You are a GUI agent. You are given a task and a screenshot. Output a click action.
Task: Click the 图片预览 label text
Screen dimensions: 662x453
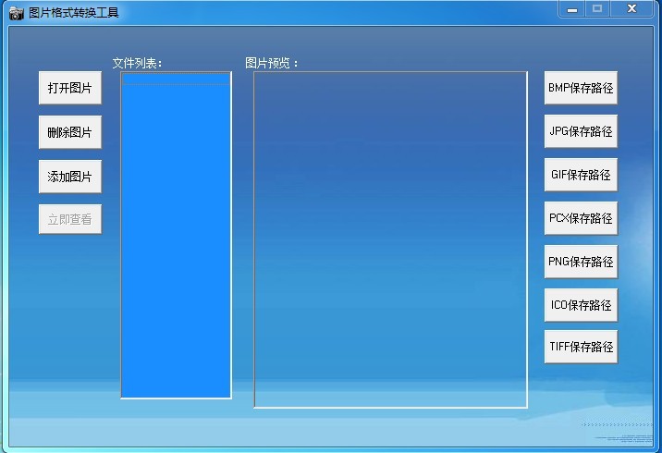click(x=271, y=63)
